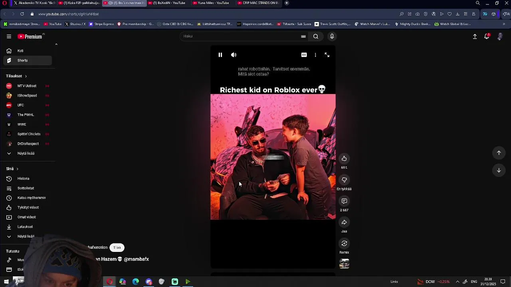The height and width of the screenshot is (287, 511).
Task: Select Koti in the sidebar
Action: coord(28,51)
